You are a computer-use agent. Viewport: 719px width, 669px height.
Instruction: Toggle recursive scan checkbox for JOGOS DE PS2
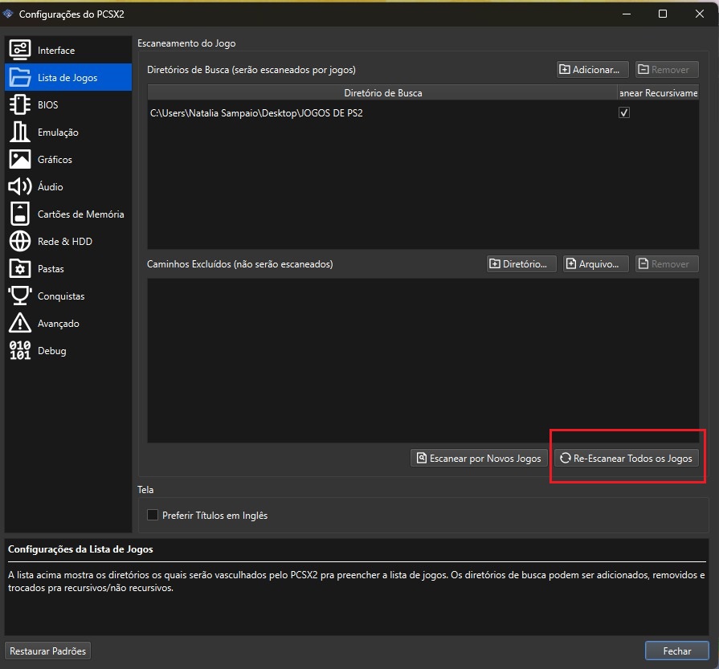click(624, 113)
